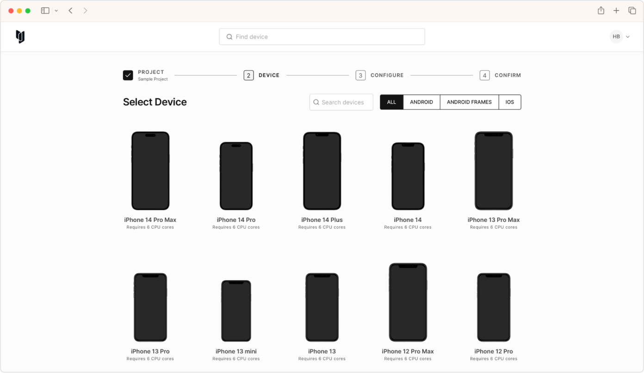Select the iPhone 14 Plus image
Viewport: 644px width, 373px height.
coord(322,171)
